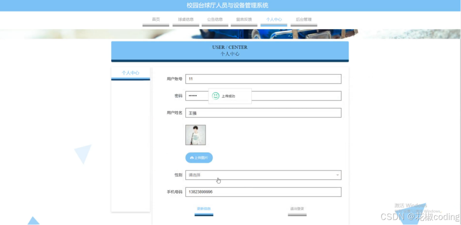Image resolution: width=461 pixels, height=225 pixels.
Task: Click the 用户账号 input field
Action: pos(263,79)
